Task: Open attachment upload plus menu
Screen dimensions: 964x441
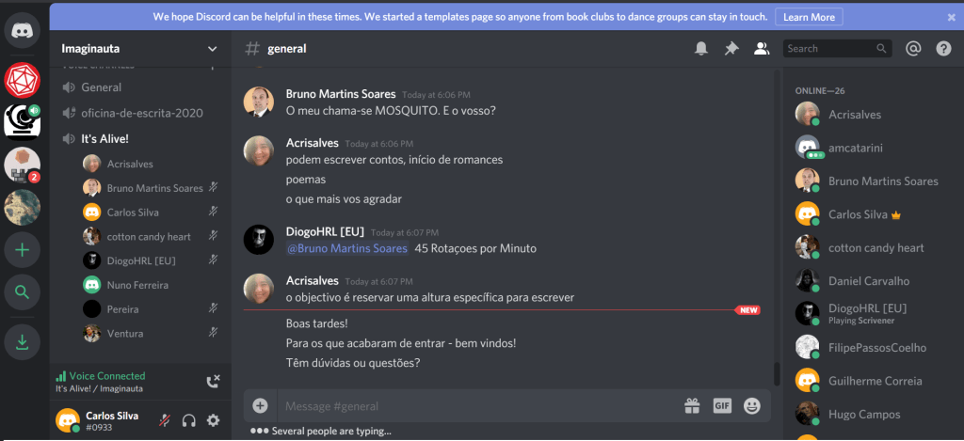Action: [x=260, y=406]
